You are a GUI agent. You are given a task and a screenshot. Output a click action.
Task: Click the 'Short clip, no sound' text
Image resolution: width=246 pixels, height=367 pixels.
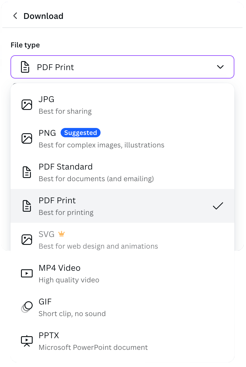72,314
